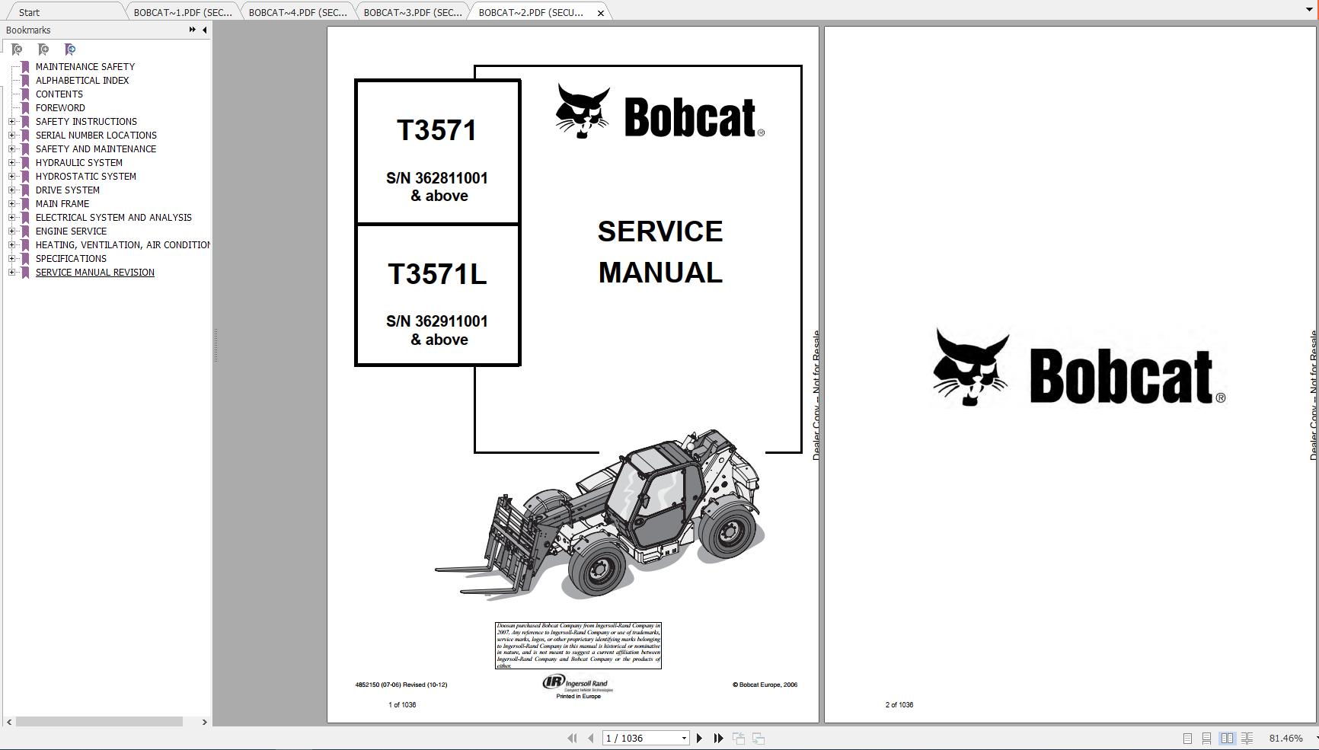Jump to the last page
This screenshot has height=750, width=1319.
[719, 738]
